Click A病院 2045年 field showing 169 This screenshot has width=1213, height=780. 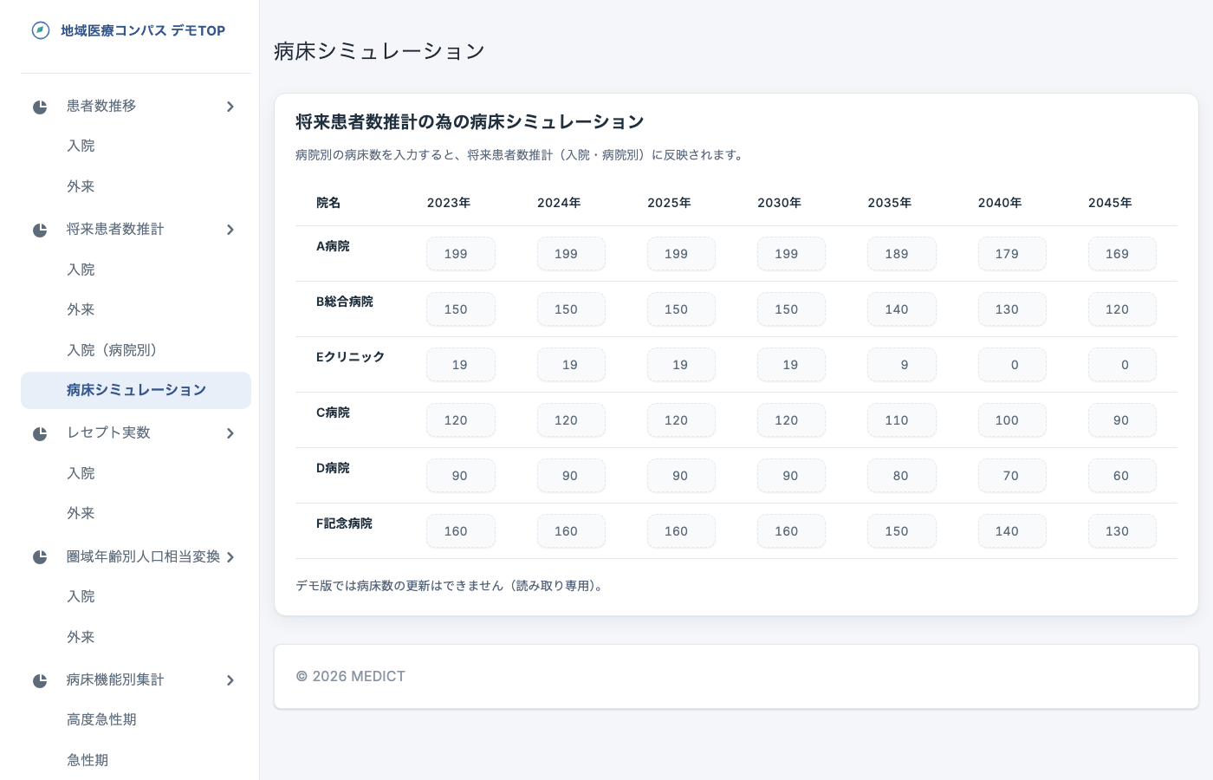click(x=1122, y=254)
